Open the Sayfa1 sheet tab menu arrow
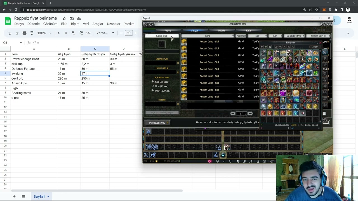Image resolution: width=358 pixels, height=201 pixels. pos(48,197)
